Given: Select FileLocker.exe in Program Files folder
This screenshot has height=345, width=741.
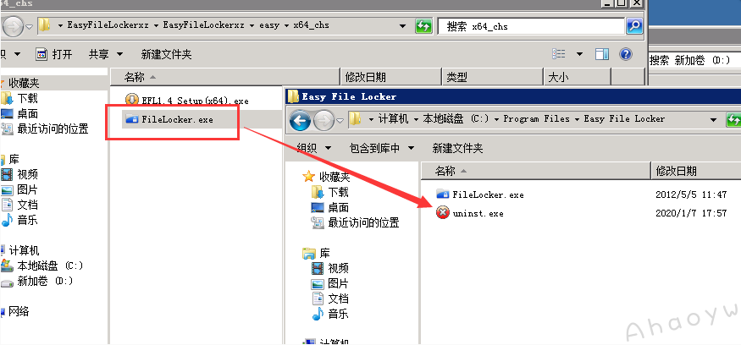Looking at the screenshot, I should click(480, 194).
